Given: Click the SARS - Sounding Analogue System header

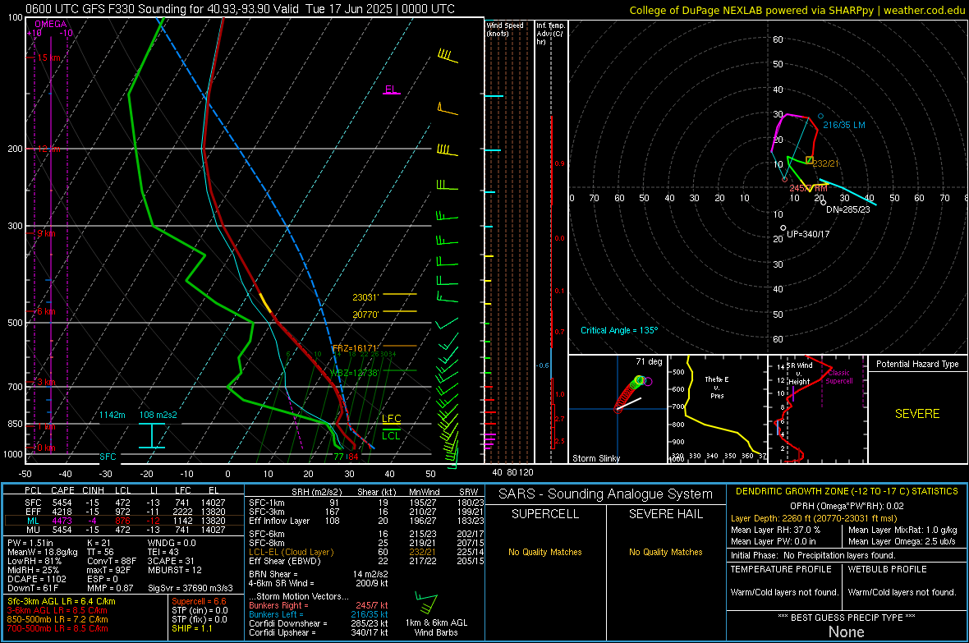Looking at the screenshot, I should click(605, 494).
